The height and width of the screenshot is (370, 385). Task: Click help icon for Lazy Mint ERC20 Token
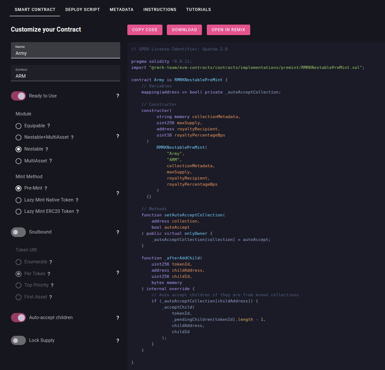pyautogui.click(x=77, y=212)
